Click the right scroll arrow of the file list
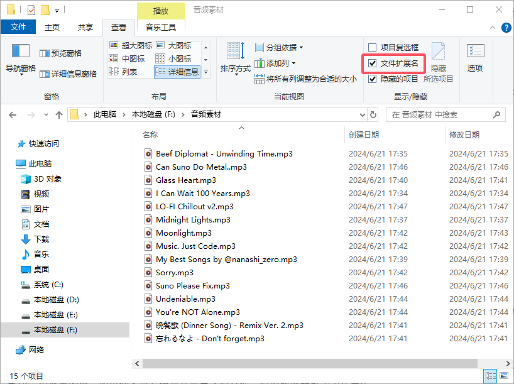 tap(508, 363)
